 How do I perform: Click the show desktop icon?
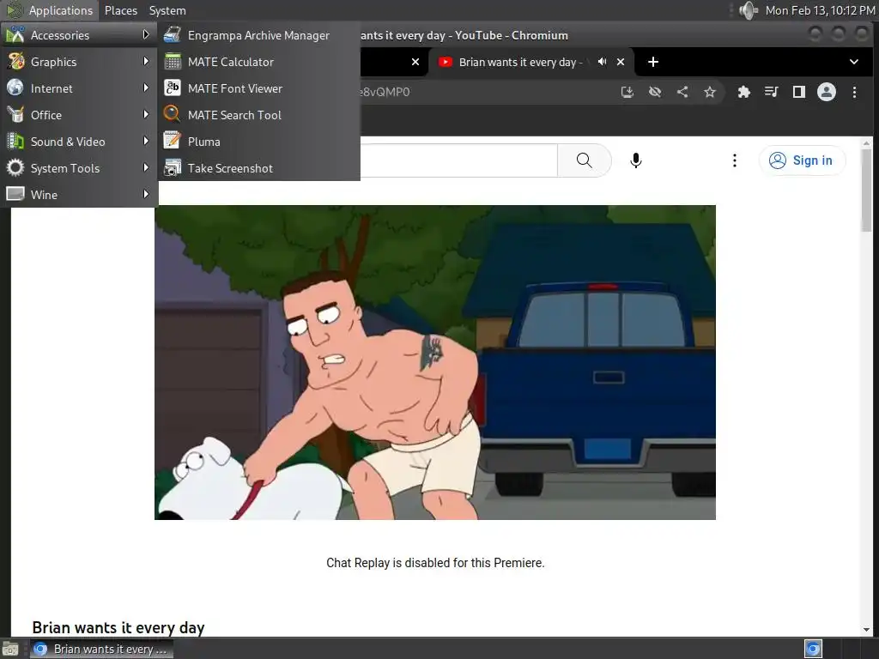coord(10,649)
